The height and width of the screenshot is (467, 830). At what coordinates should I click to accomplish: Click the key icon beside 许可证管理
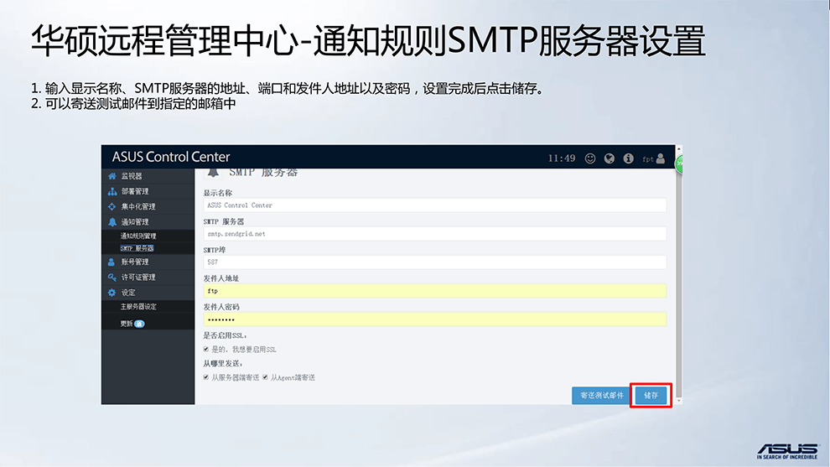tap(112, 278)
